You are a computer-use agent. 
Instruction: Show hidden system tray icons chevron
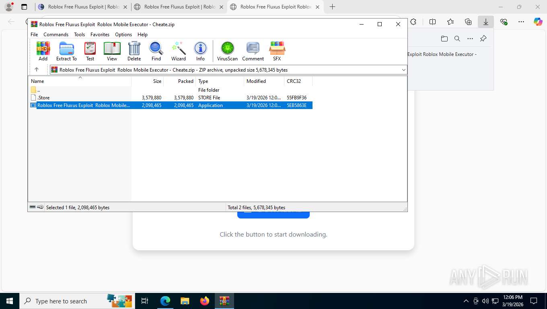(x=466, y=301)
